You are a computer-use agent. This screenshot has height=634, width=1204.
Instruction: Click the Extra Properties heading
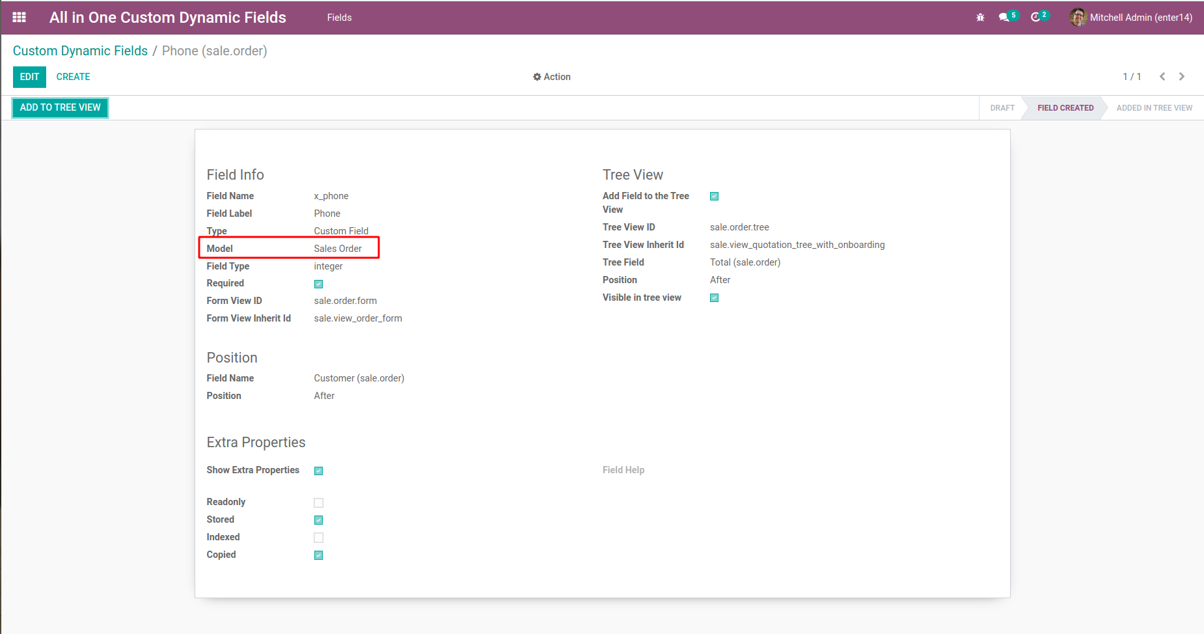point(256,443)
